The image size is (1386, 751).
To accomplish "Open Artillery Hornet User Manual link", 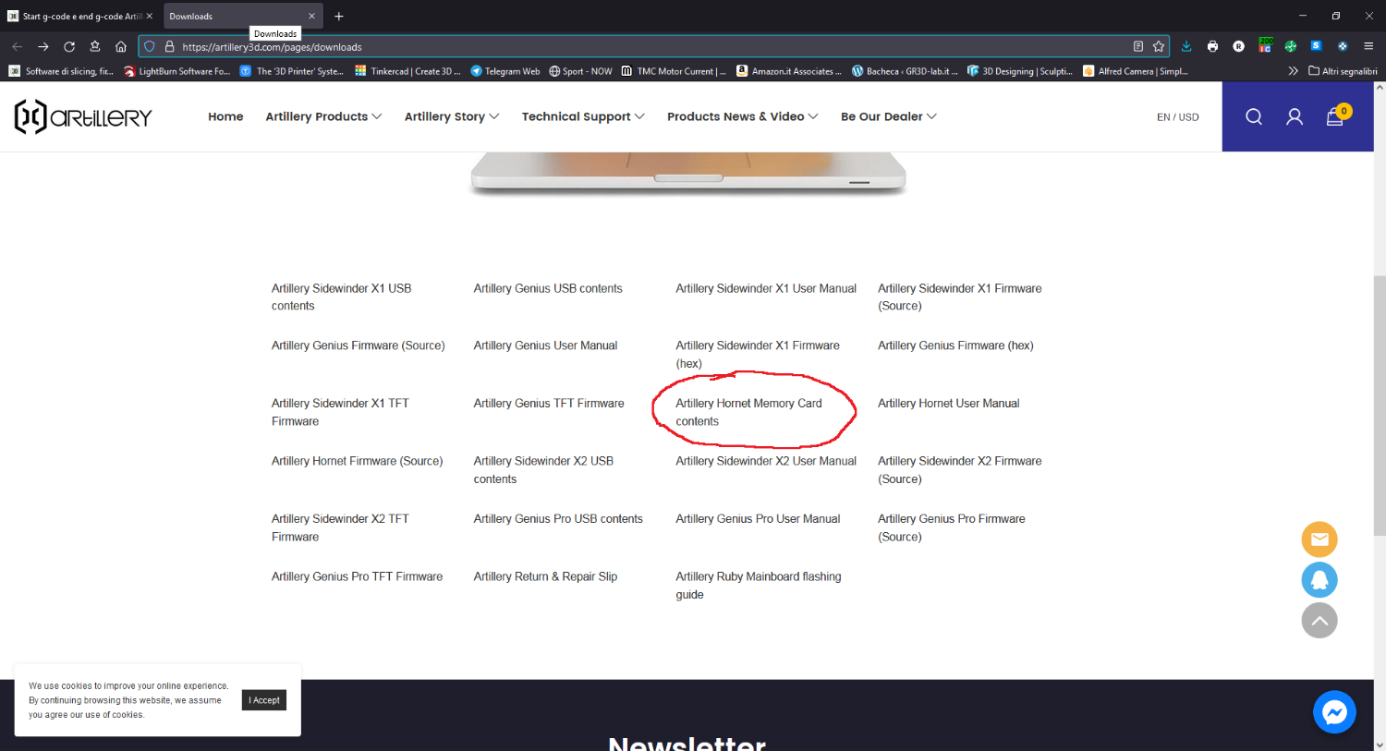I will 948,404.
